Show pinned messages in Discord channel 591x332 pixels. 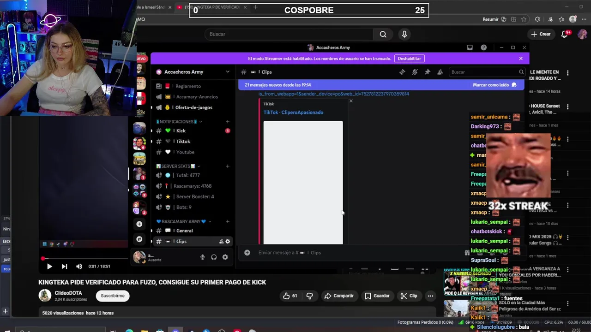[x=427, y=72]
